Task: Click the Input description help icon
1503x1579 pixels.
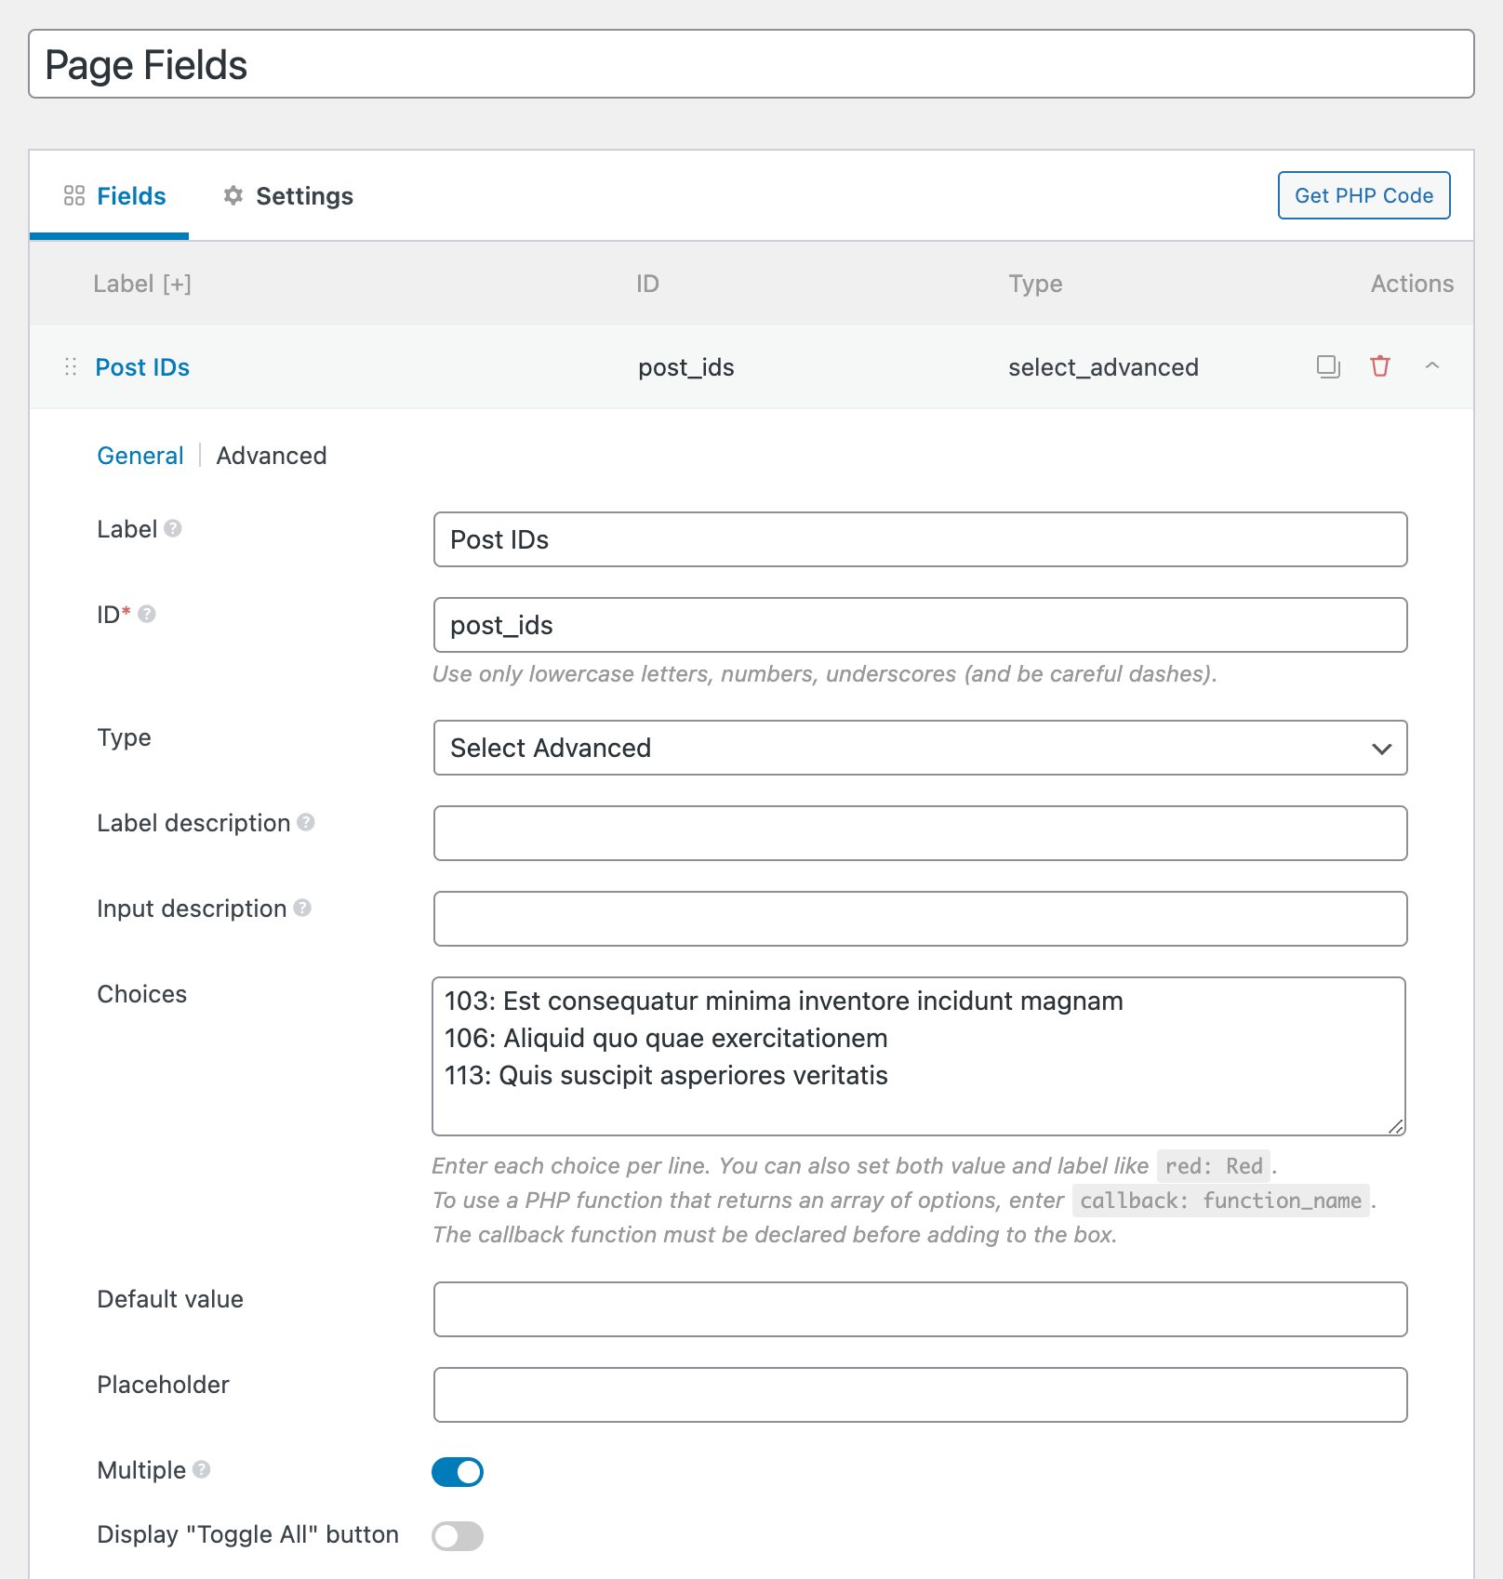Action: (302, 908)
